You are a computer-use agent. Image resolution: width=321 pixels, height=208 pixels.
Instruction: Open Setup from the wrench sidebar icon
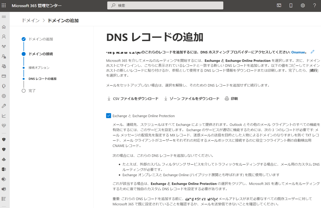pos(4,106)
